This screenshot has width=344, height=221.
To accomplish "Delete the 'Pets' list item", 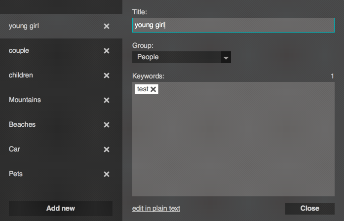I will click(x=107, y=174).
